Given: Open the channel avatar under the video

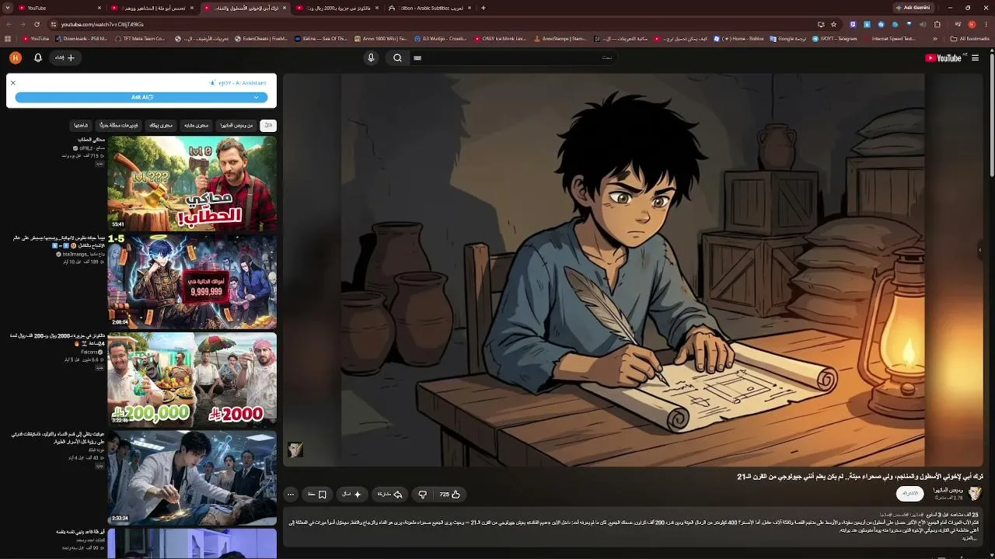Looking at the screenshot, I should (975, 494).
